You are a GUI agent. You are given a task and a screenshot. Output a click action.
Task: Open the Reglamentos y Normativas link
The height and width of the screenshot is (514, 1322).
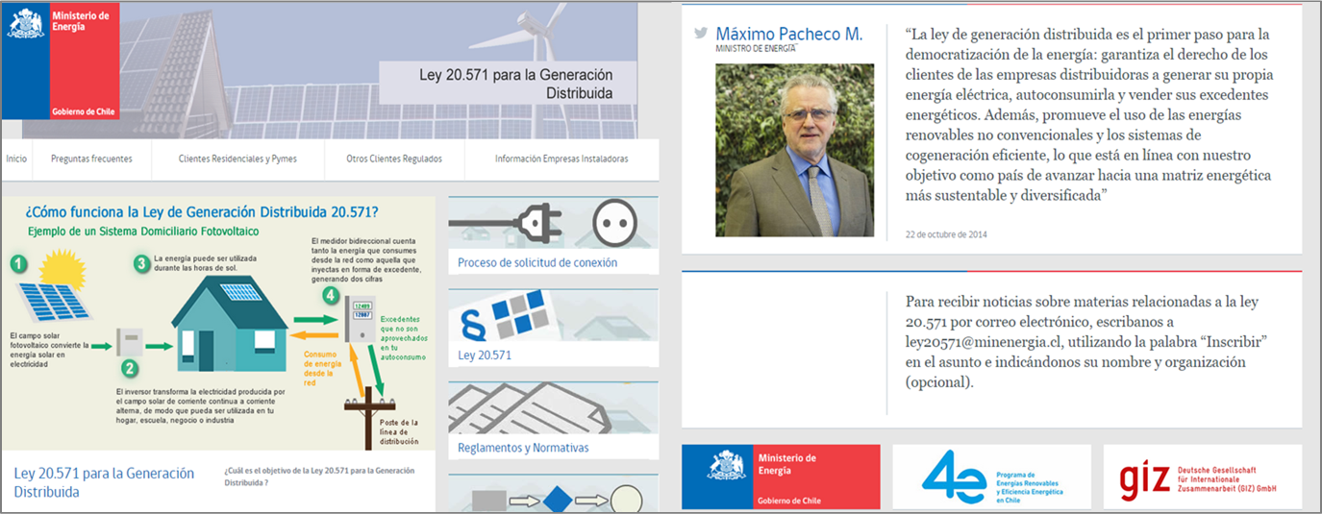tap(523, 448)
